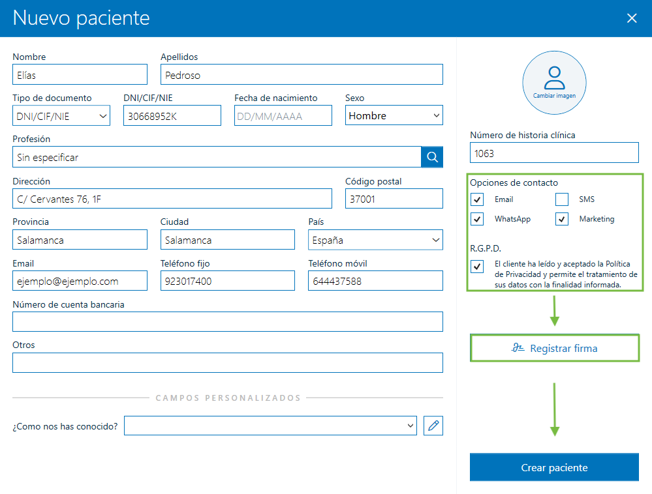Click the Número de cuenta bancaria field

228,321
